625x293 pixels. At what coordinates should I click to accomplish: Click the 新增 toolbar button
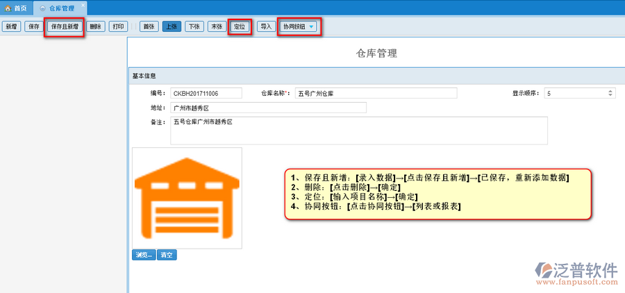(10, 27)
